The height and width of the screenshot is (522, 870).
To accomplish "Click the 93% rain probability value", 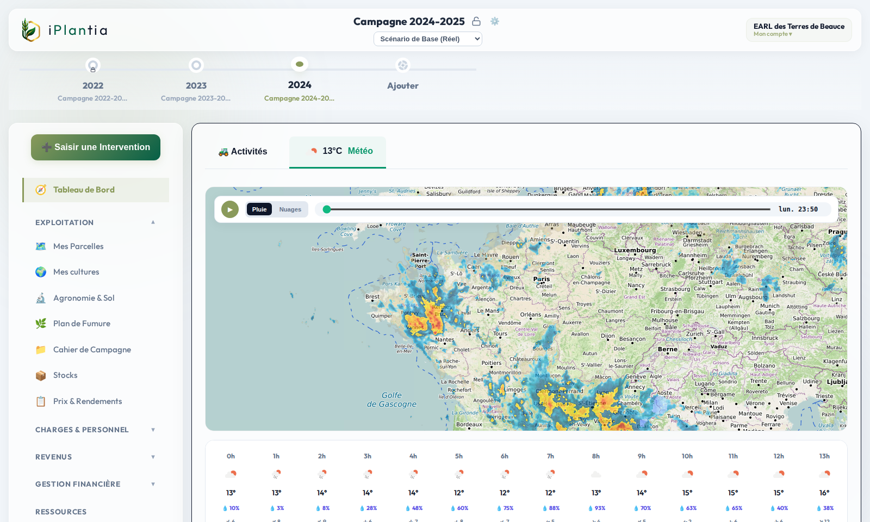I will click(596, 508).
